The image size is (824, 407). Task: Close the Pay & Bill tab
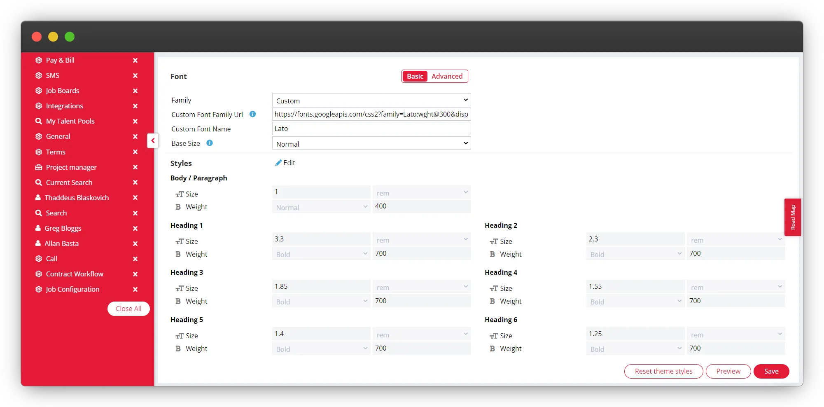(x=135, y=60)
